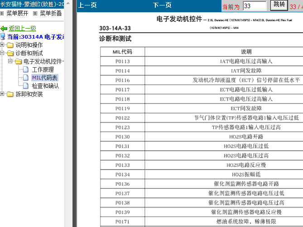Click the 电子发动机控件 open folder icon
Viewport: 303px width, 227px height.
coord(19,61)
